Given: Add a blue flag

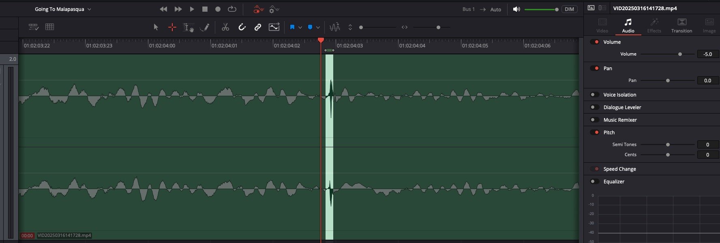Looking at the screenshot, I should pos(292,27).
